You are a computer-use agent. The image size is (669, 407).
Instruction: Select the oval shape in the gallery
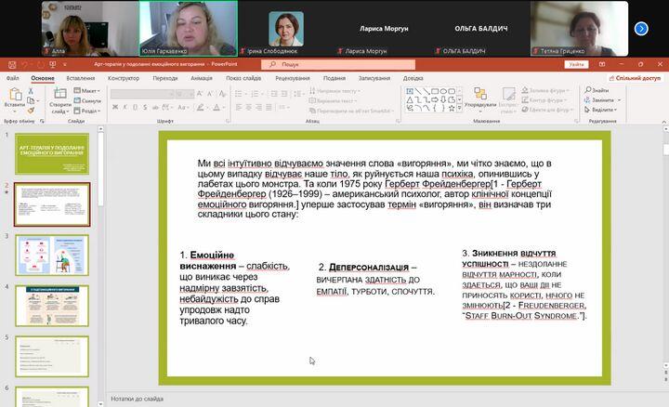(443, 91)
